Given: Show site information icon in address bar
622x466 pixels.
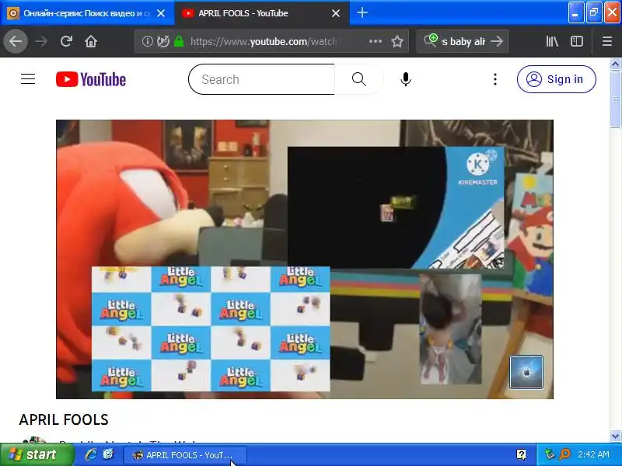Looking at the screenshot, I should click(147, 41).
